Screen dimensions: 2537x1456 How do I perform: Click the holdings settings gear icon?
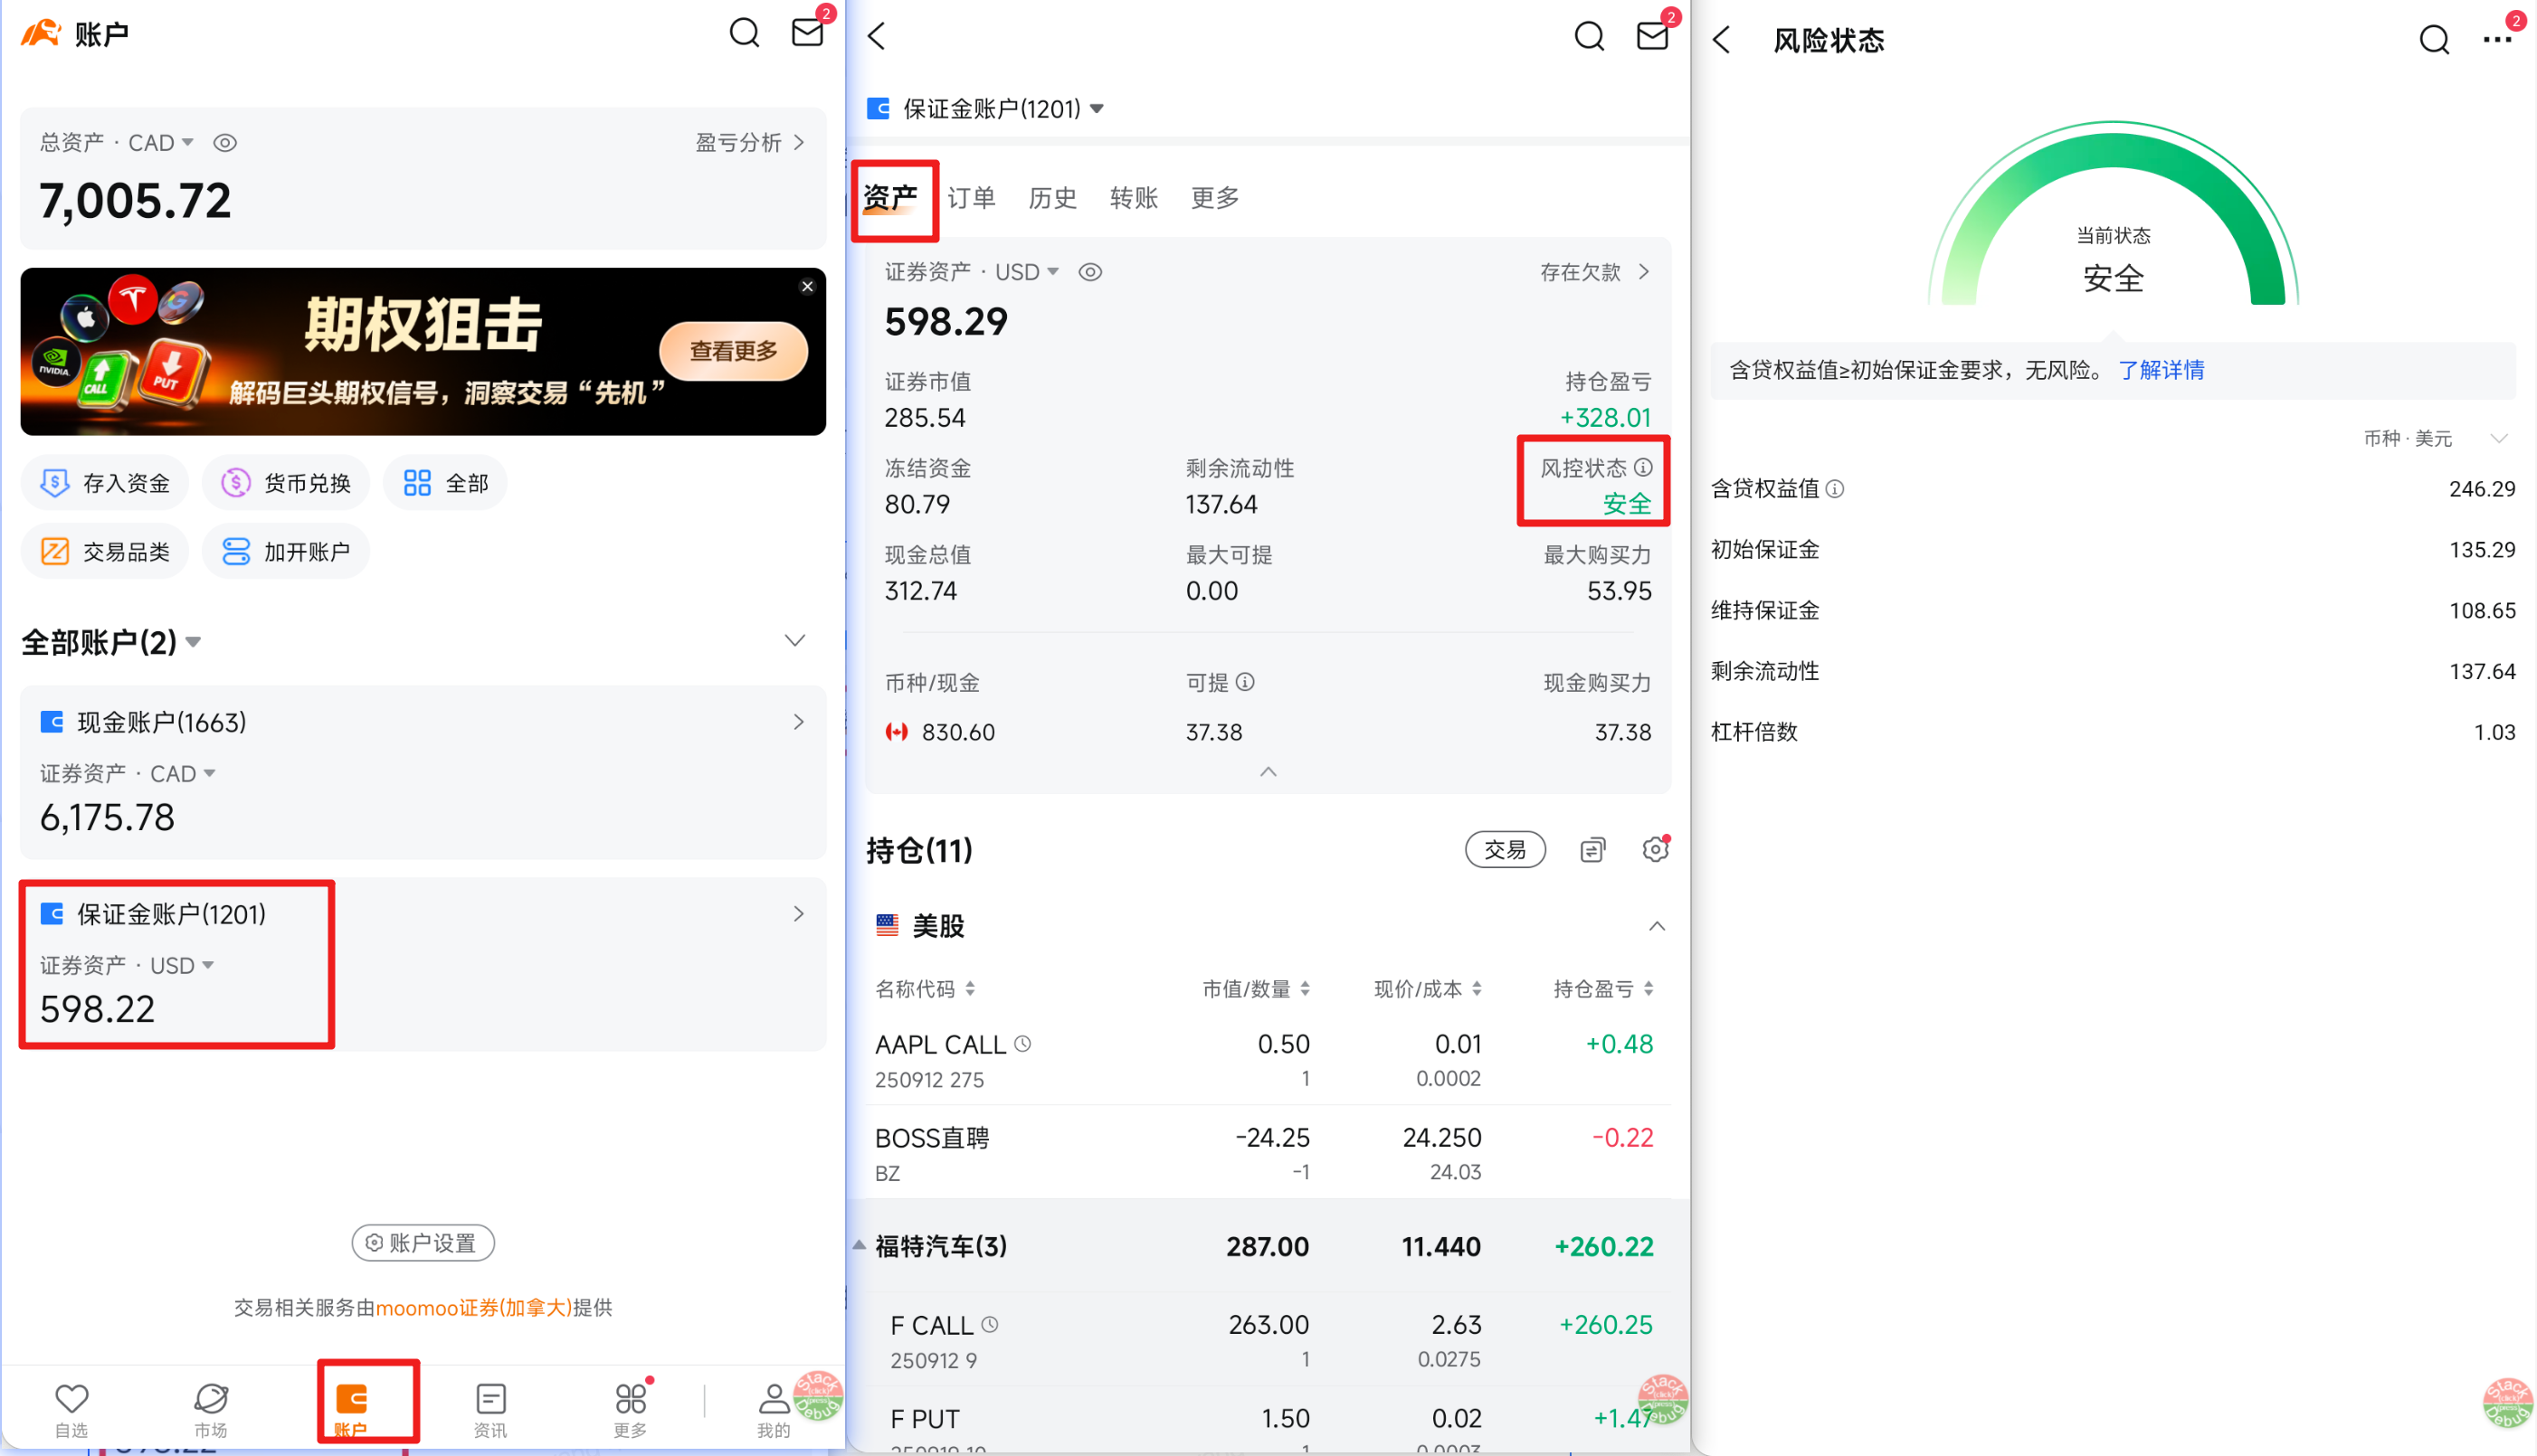[x=1655, y=850]
